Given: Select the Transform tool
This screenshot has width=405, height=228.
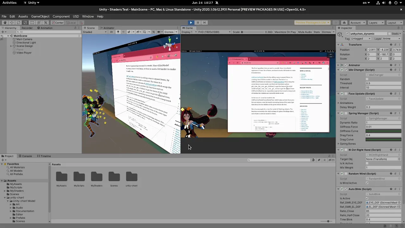Looking at the screenshot, I should tap(39, 22).
